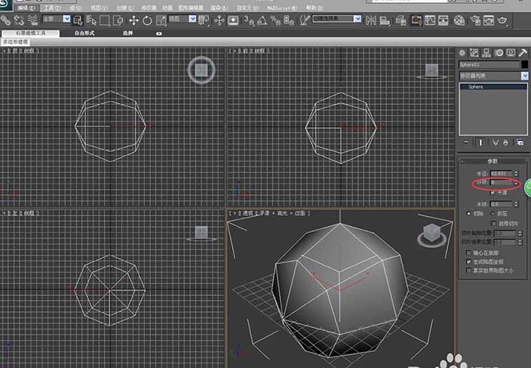The height and width of the screenshot is (368, 531).
Task: Switch to the Motion command panel
Action: [x=499, y=52]
